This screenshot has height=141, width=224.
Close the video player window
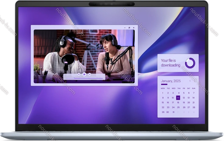pos(133,28)
